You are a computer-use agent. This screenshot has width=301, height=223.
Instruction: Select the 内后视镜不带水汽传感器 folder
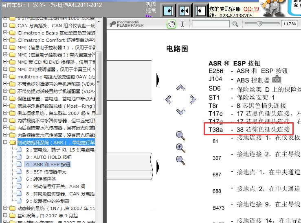(x=56, y=121)
